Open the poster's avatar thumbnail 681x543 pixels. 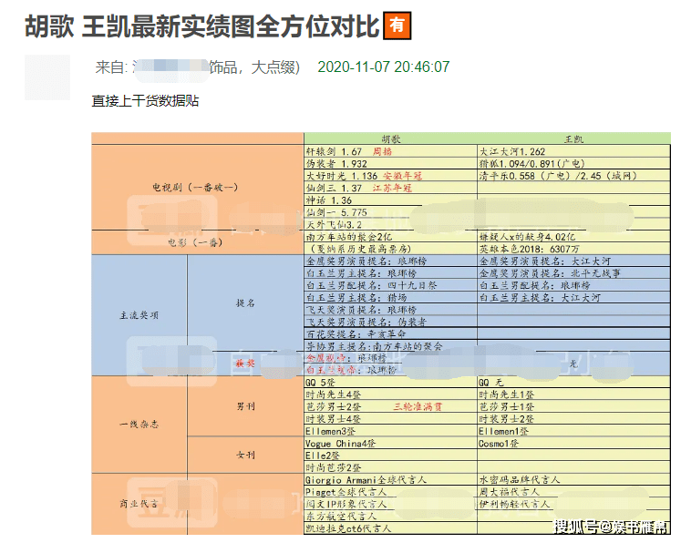[47, 77]
